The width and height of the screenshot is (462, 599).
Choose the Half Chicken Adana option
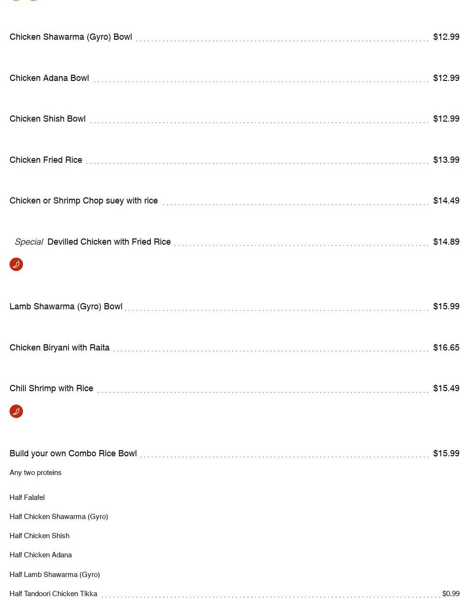click(41, 555)
